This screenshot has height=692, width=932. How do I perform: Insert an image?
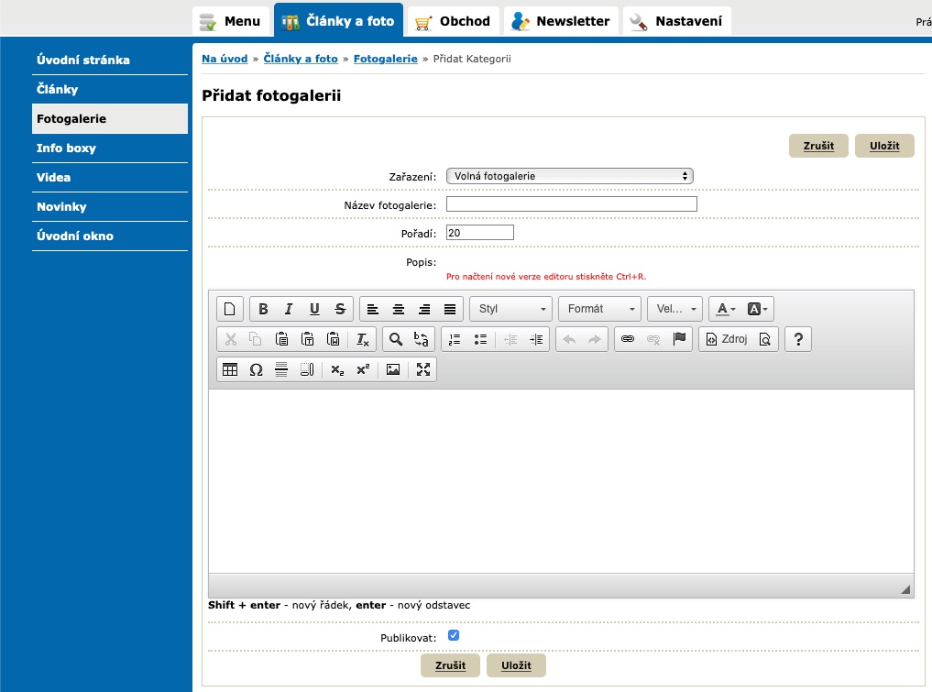pos(393,369)
